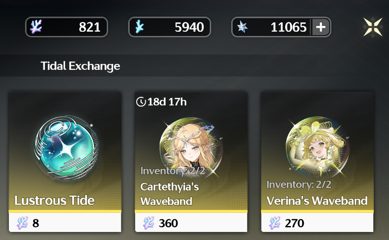Click the 5940 coral balance counter
Screen dimensions: 389x240
[x=169, y=27]
